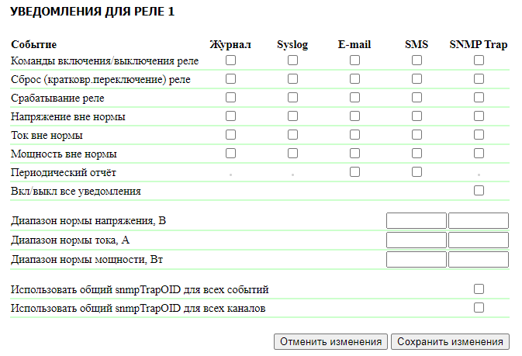522x356 pixels.
Task: Enable E-mail for Периодический отчёт
Action: pyautogui.click(x=354, y=171)
